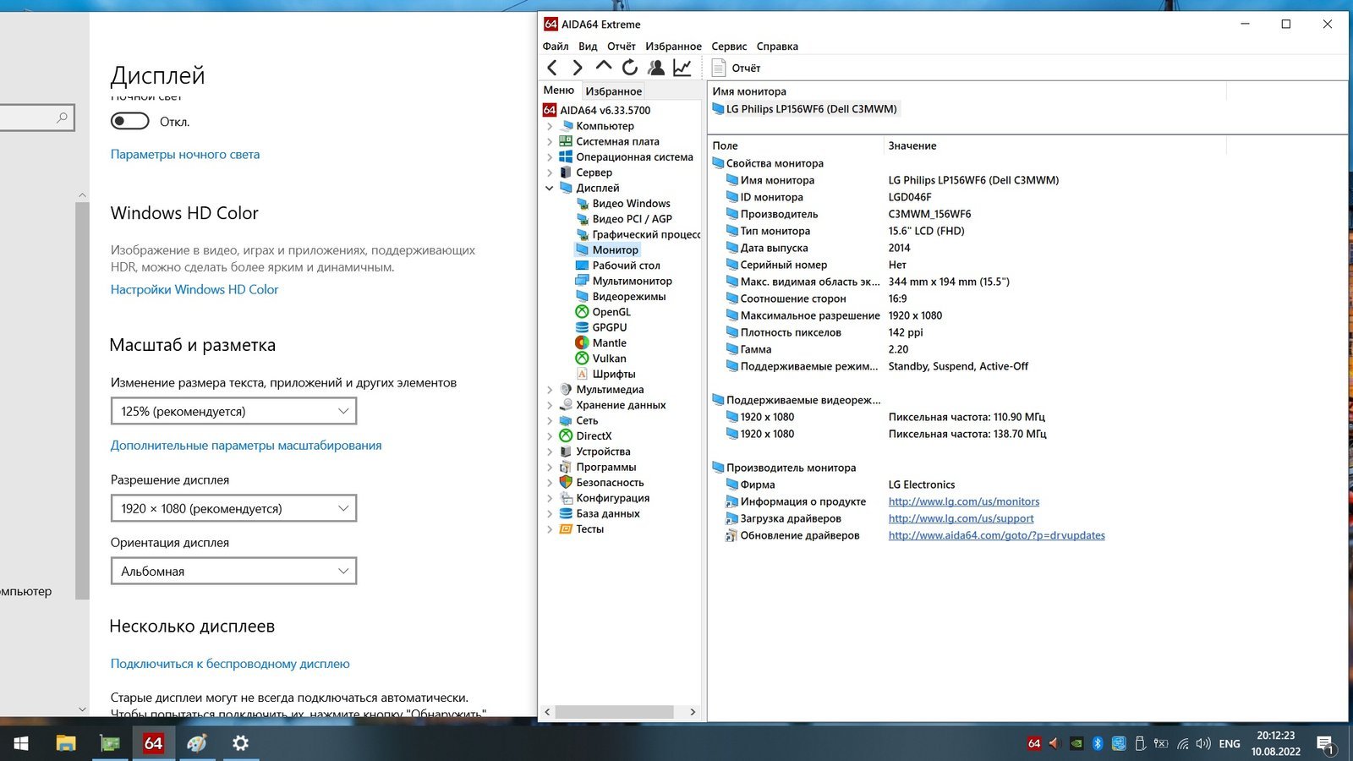The image size is (1353, 761).
Task: Click the Отчёт report toolbar button
Action: pyautogui.click(x=737, y=68)
